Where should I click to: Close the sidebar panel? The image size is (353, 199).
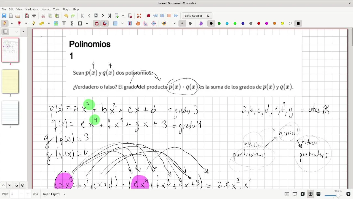coord(23,32)
